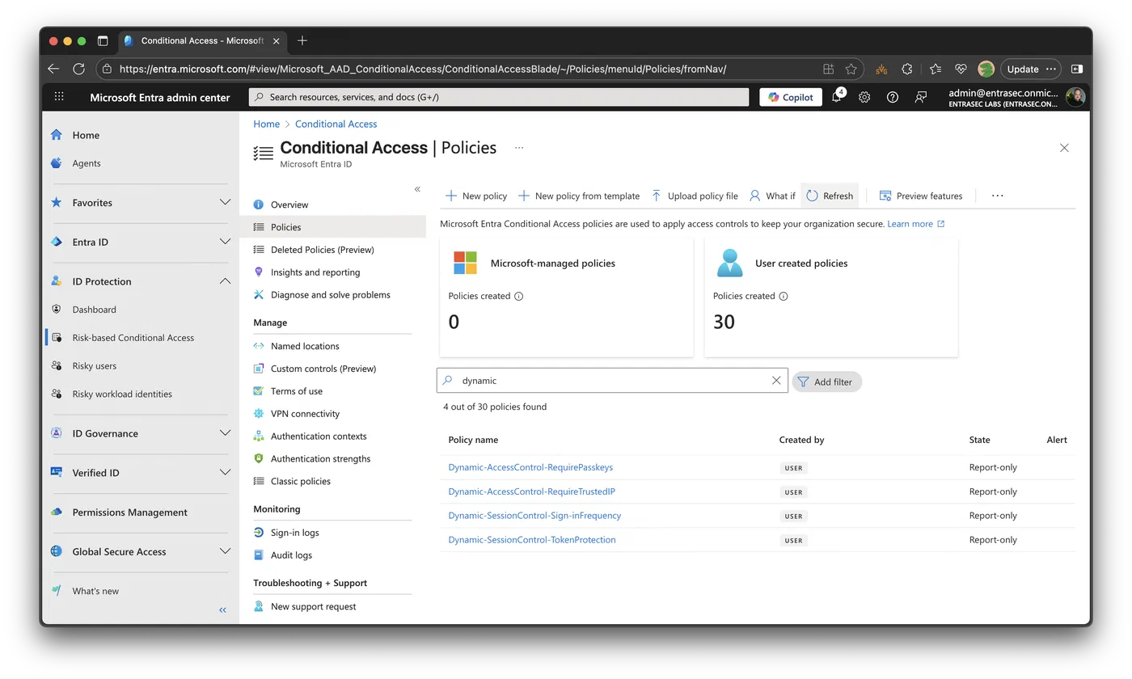Click the New policy button

point(476,196)
